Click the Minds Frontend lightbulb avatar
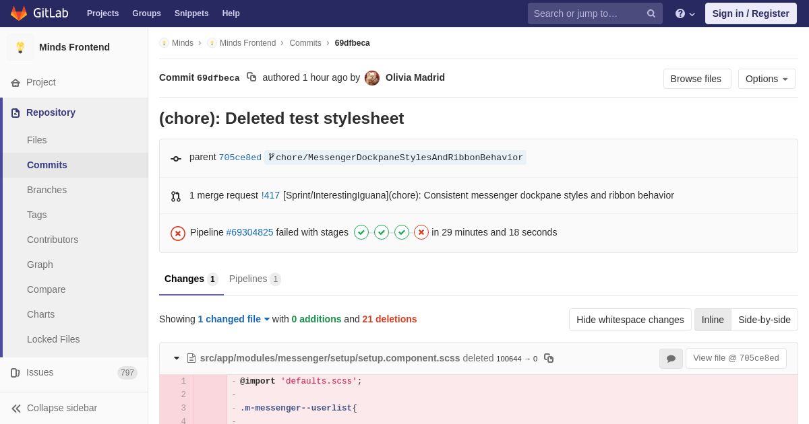Screen dimensions: 809x424 click(20, 47)
